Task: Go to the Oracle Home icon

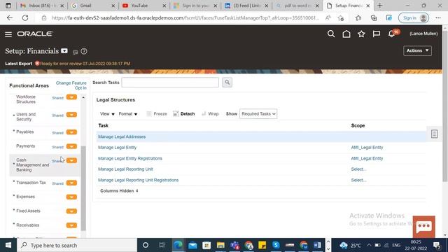Action: (x=346, y=34)
